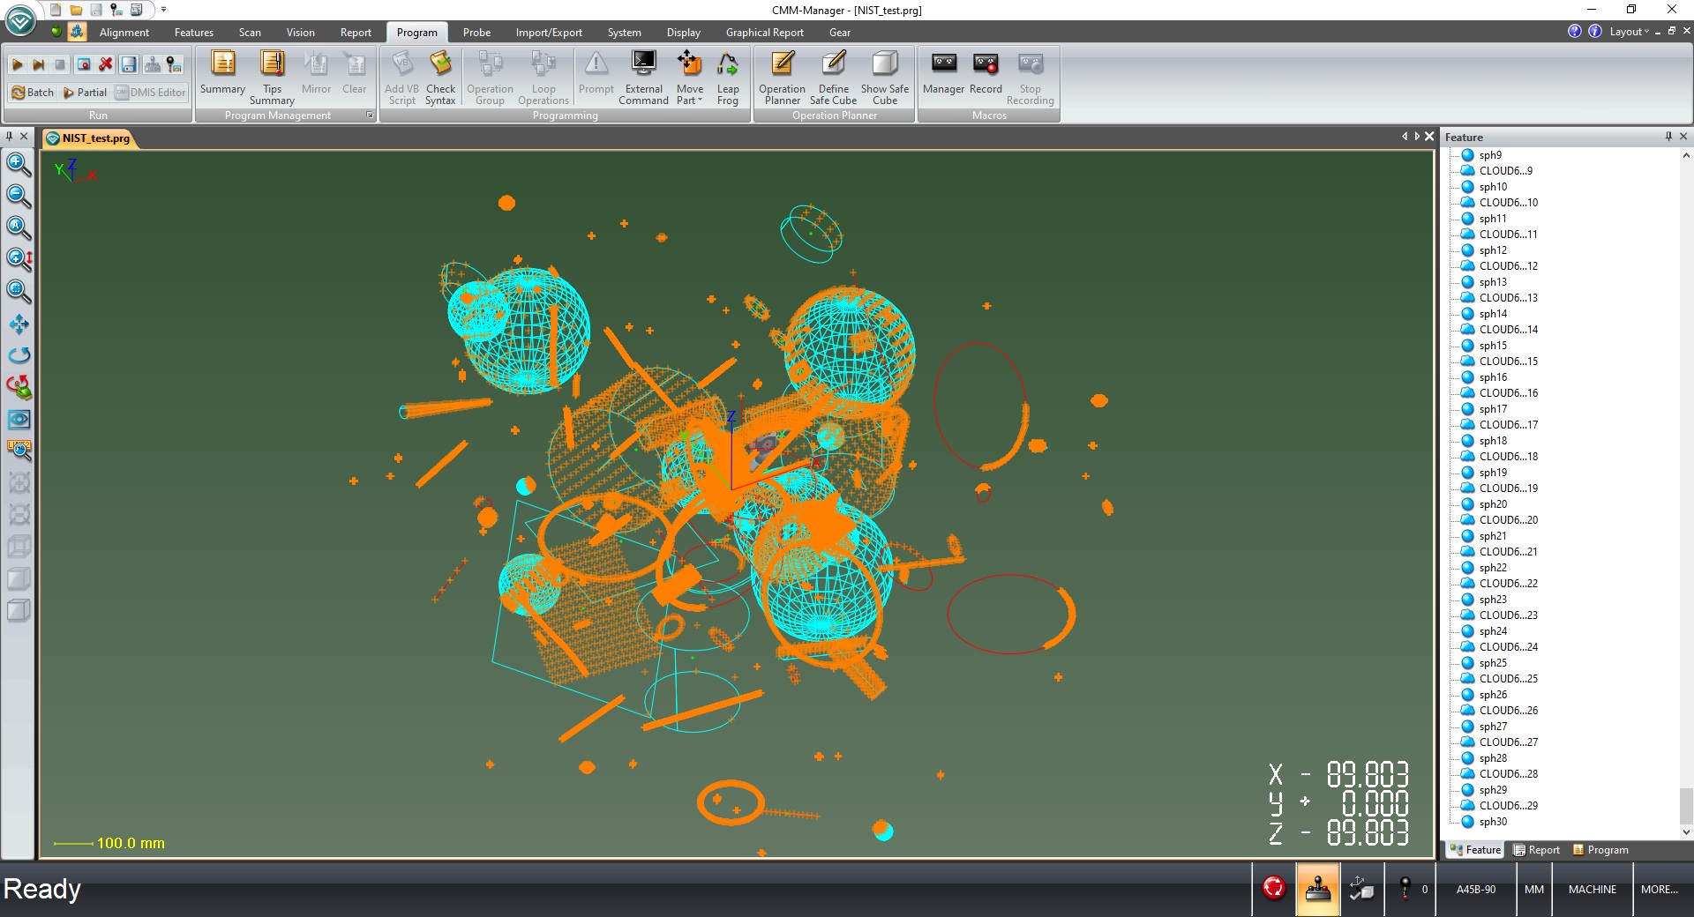The image size is (1694, 917).
Task: Click the green apple icon near ribbon tabs
Action: pos(56,32)
